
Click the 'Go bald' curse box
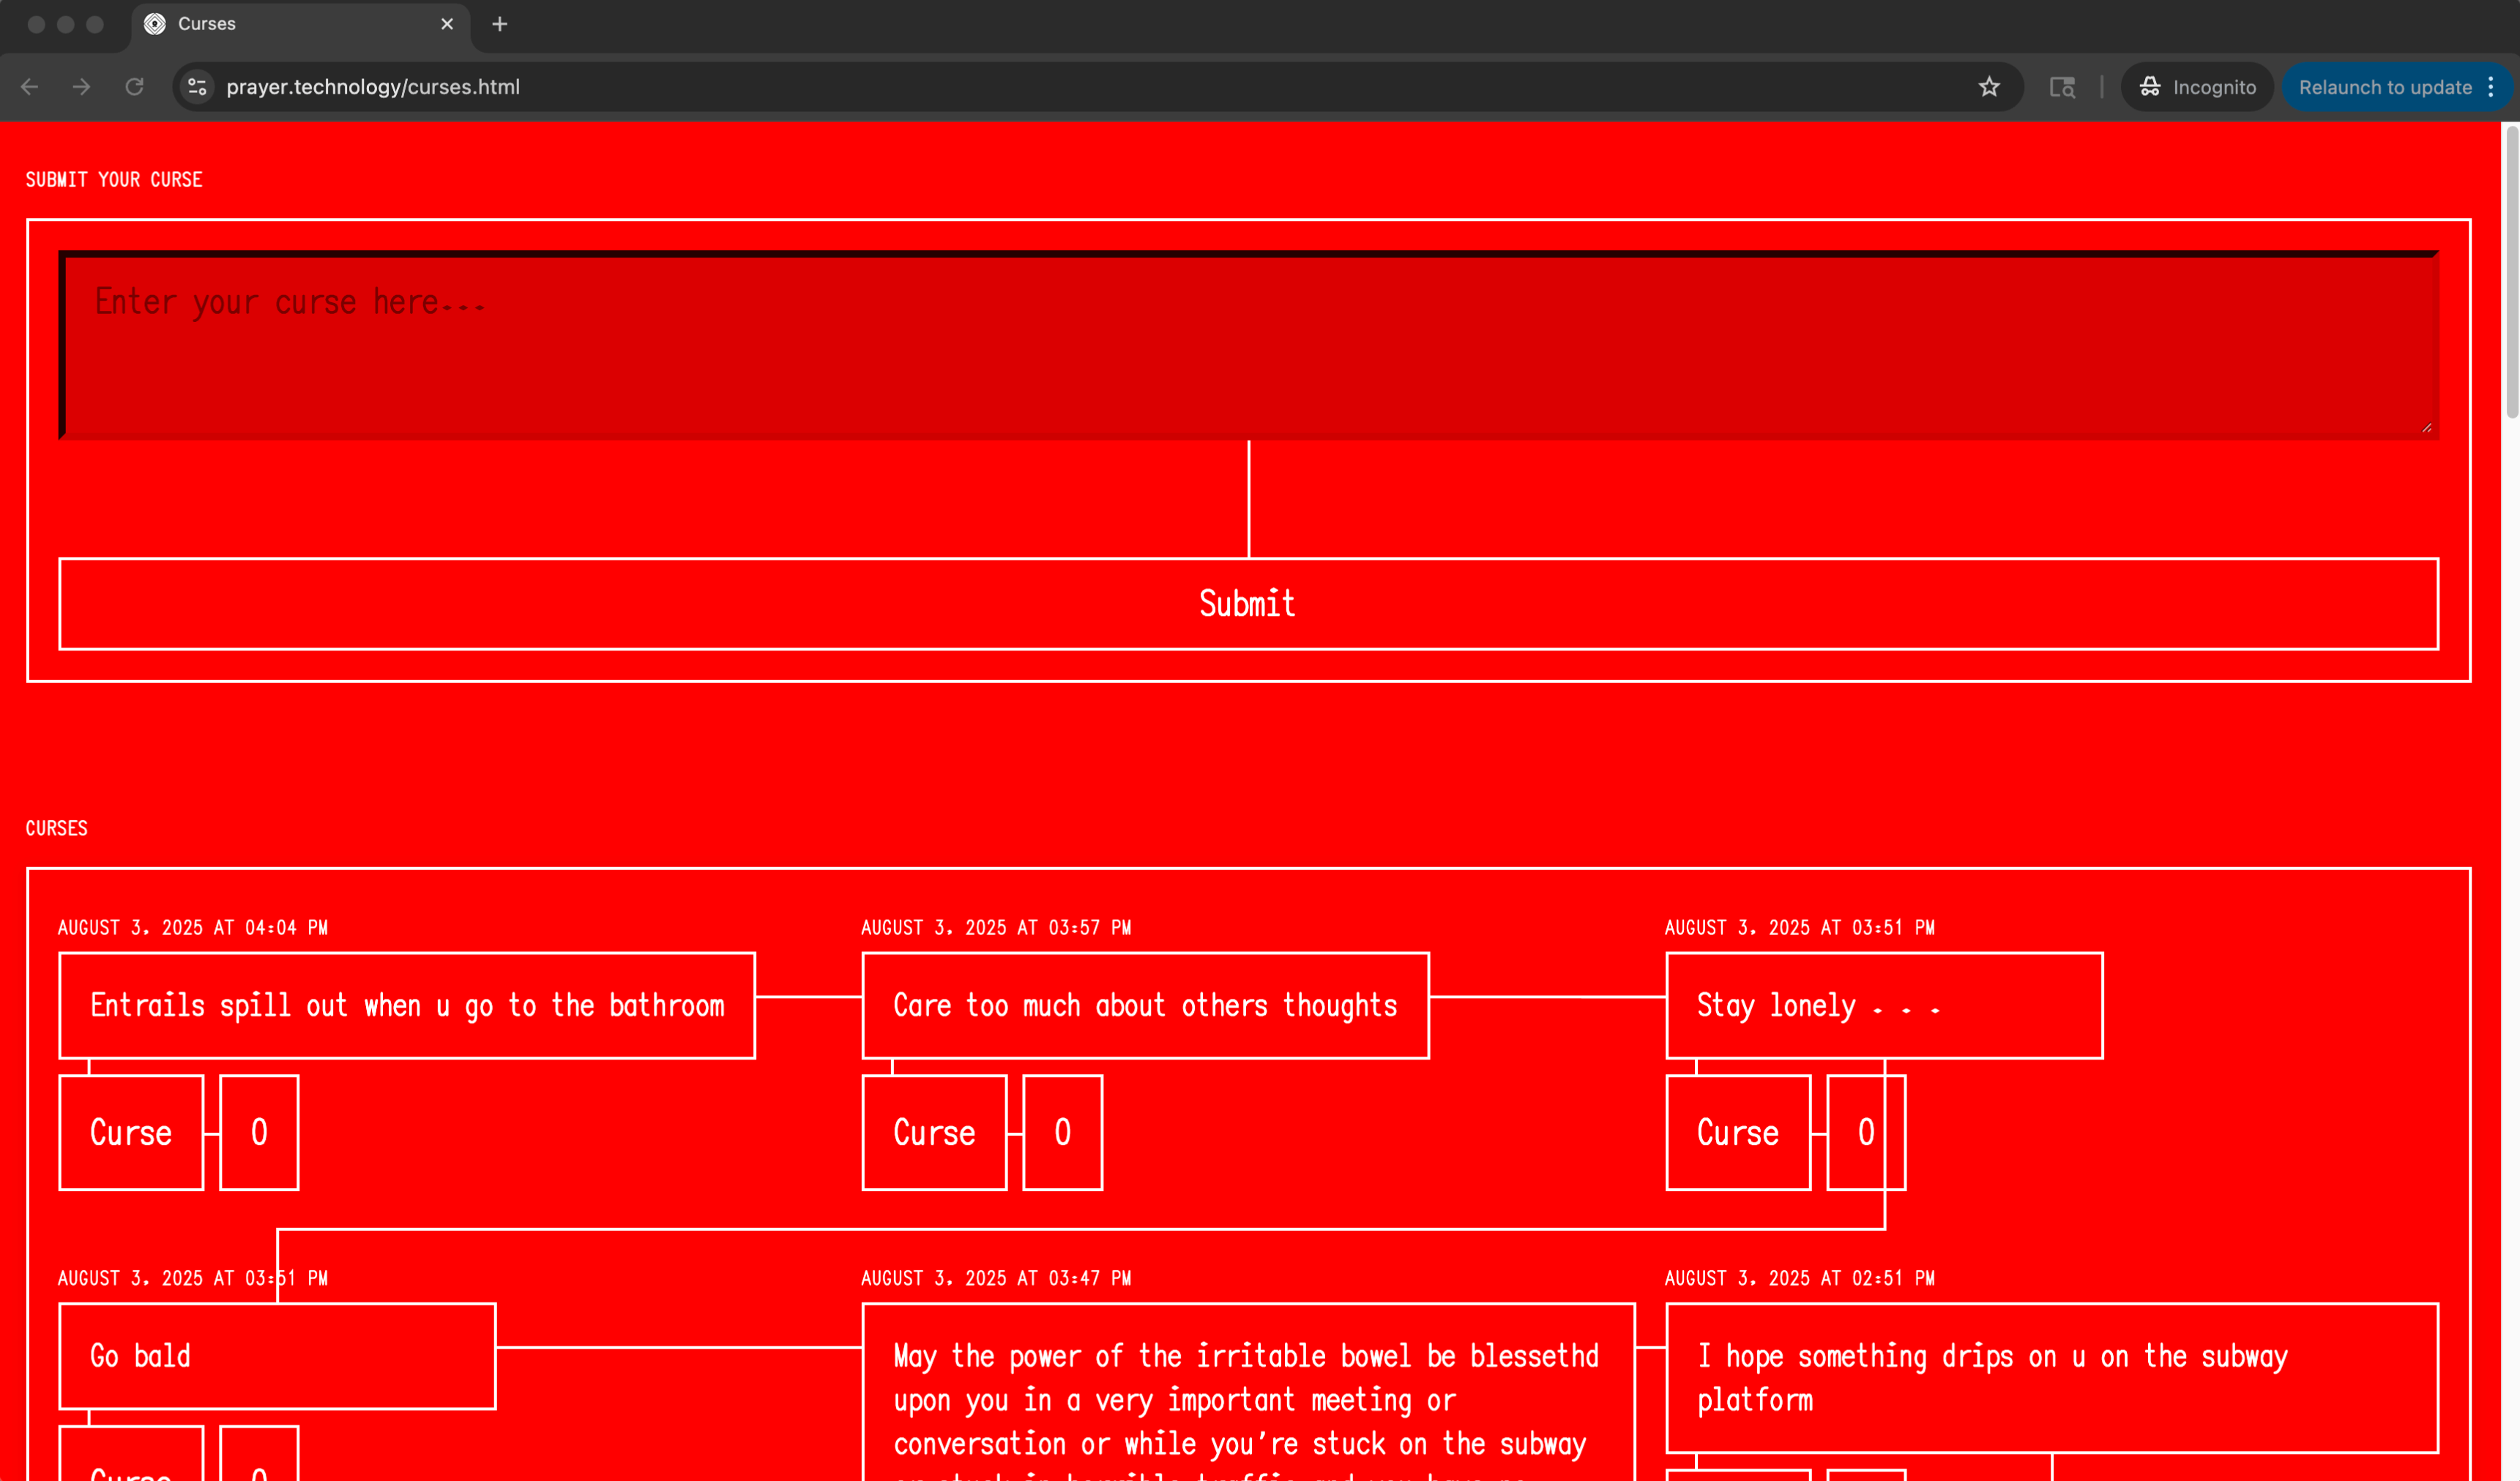[277, 1356]
